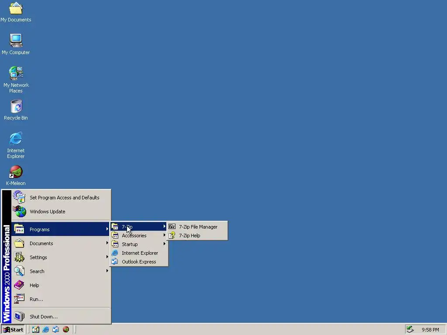Click the Accessories folder icon

pyautogui.click(x=115, y=235)
